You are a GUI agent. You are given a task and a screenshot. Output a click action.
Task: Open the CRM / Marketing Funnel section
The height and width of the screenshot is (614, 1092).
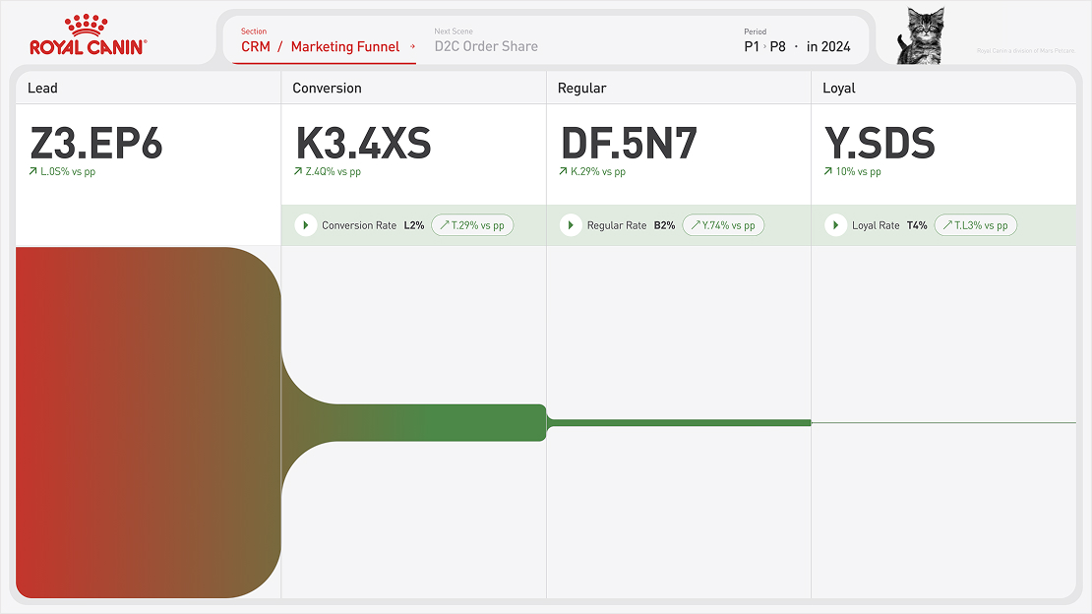click(x=321, y=46)
